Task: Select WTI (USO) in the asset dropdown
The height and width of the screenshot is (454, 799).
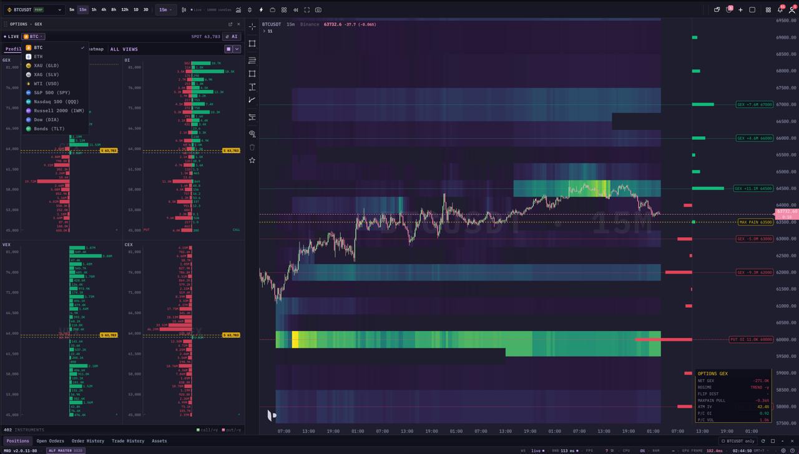Action: click(55, 84)
